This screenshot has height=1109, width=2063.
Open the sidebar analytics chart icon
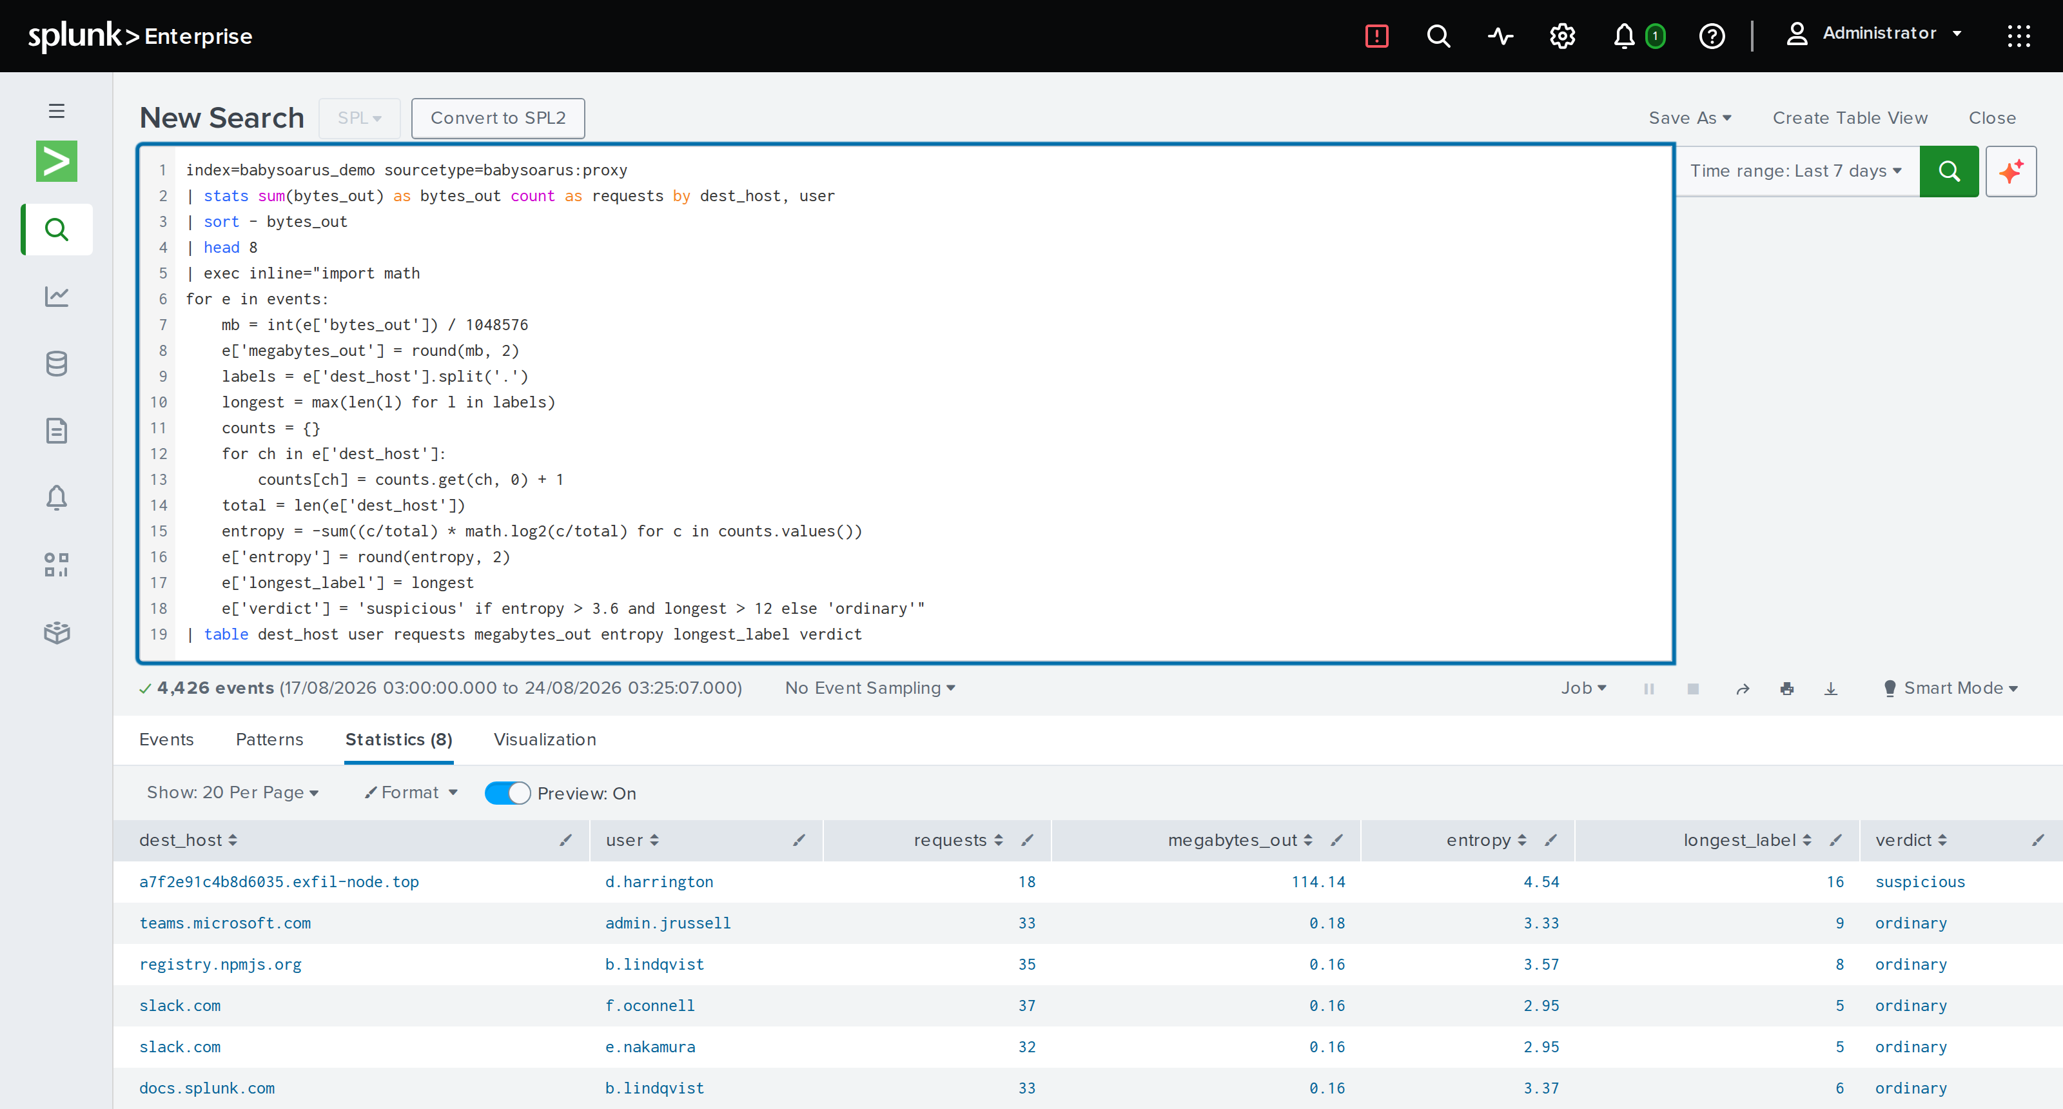(x=56, y=296)
